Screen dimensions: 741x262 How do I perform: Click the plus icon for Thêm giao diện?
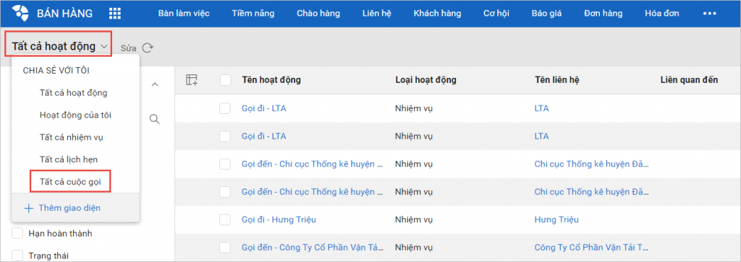click(x=29, y=209)
